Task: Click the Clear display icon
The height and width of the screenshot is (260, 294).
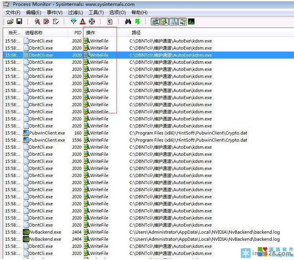Action: click(x=56, y=22)
